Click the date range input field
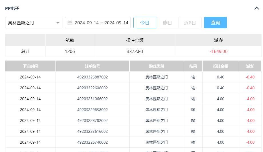Viewport: 263px width, 152px height. 101,23
